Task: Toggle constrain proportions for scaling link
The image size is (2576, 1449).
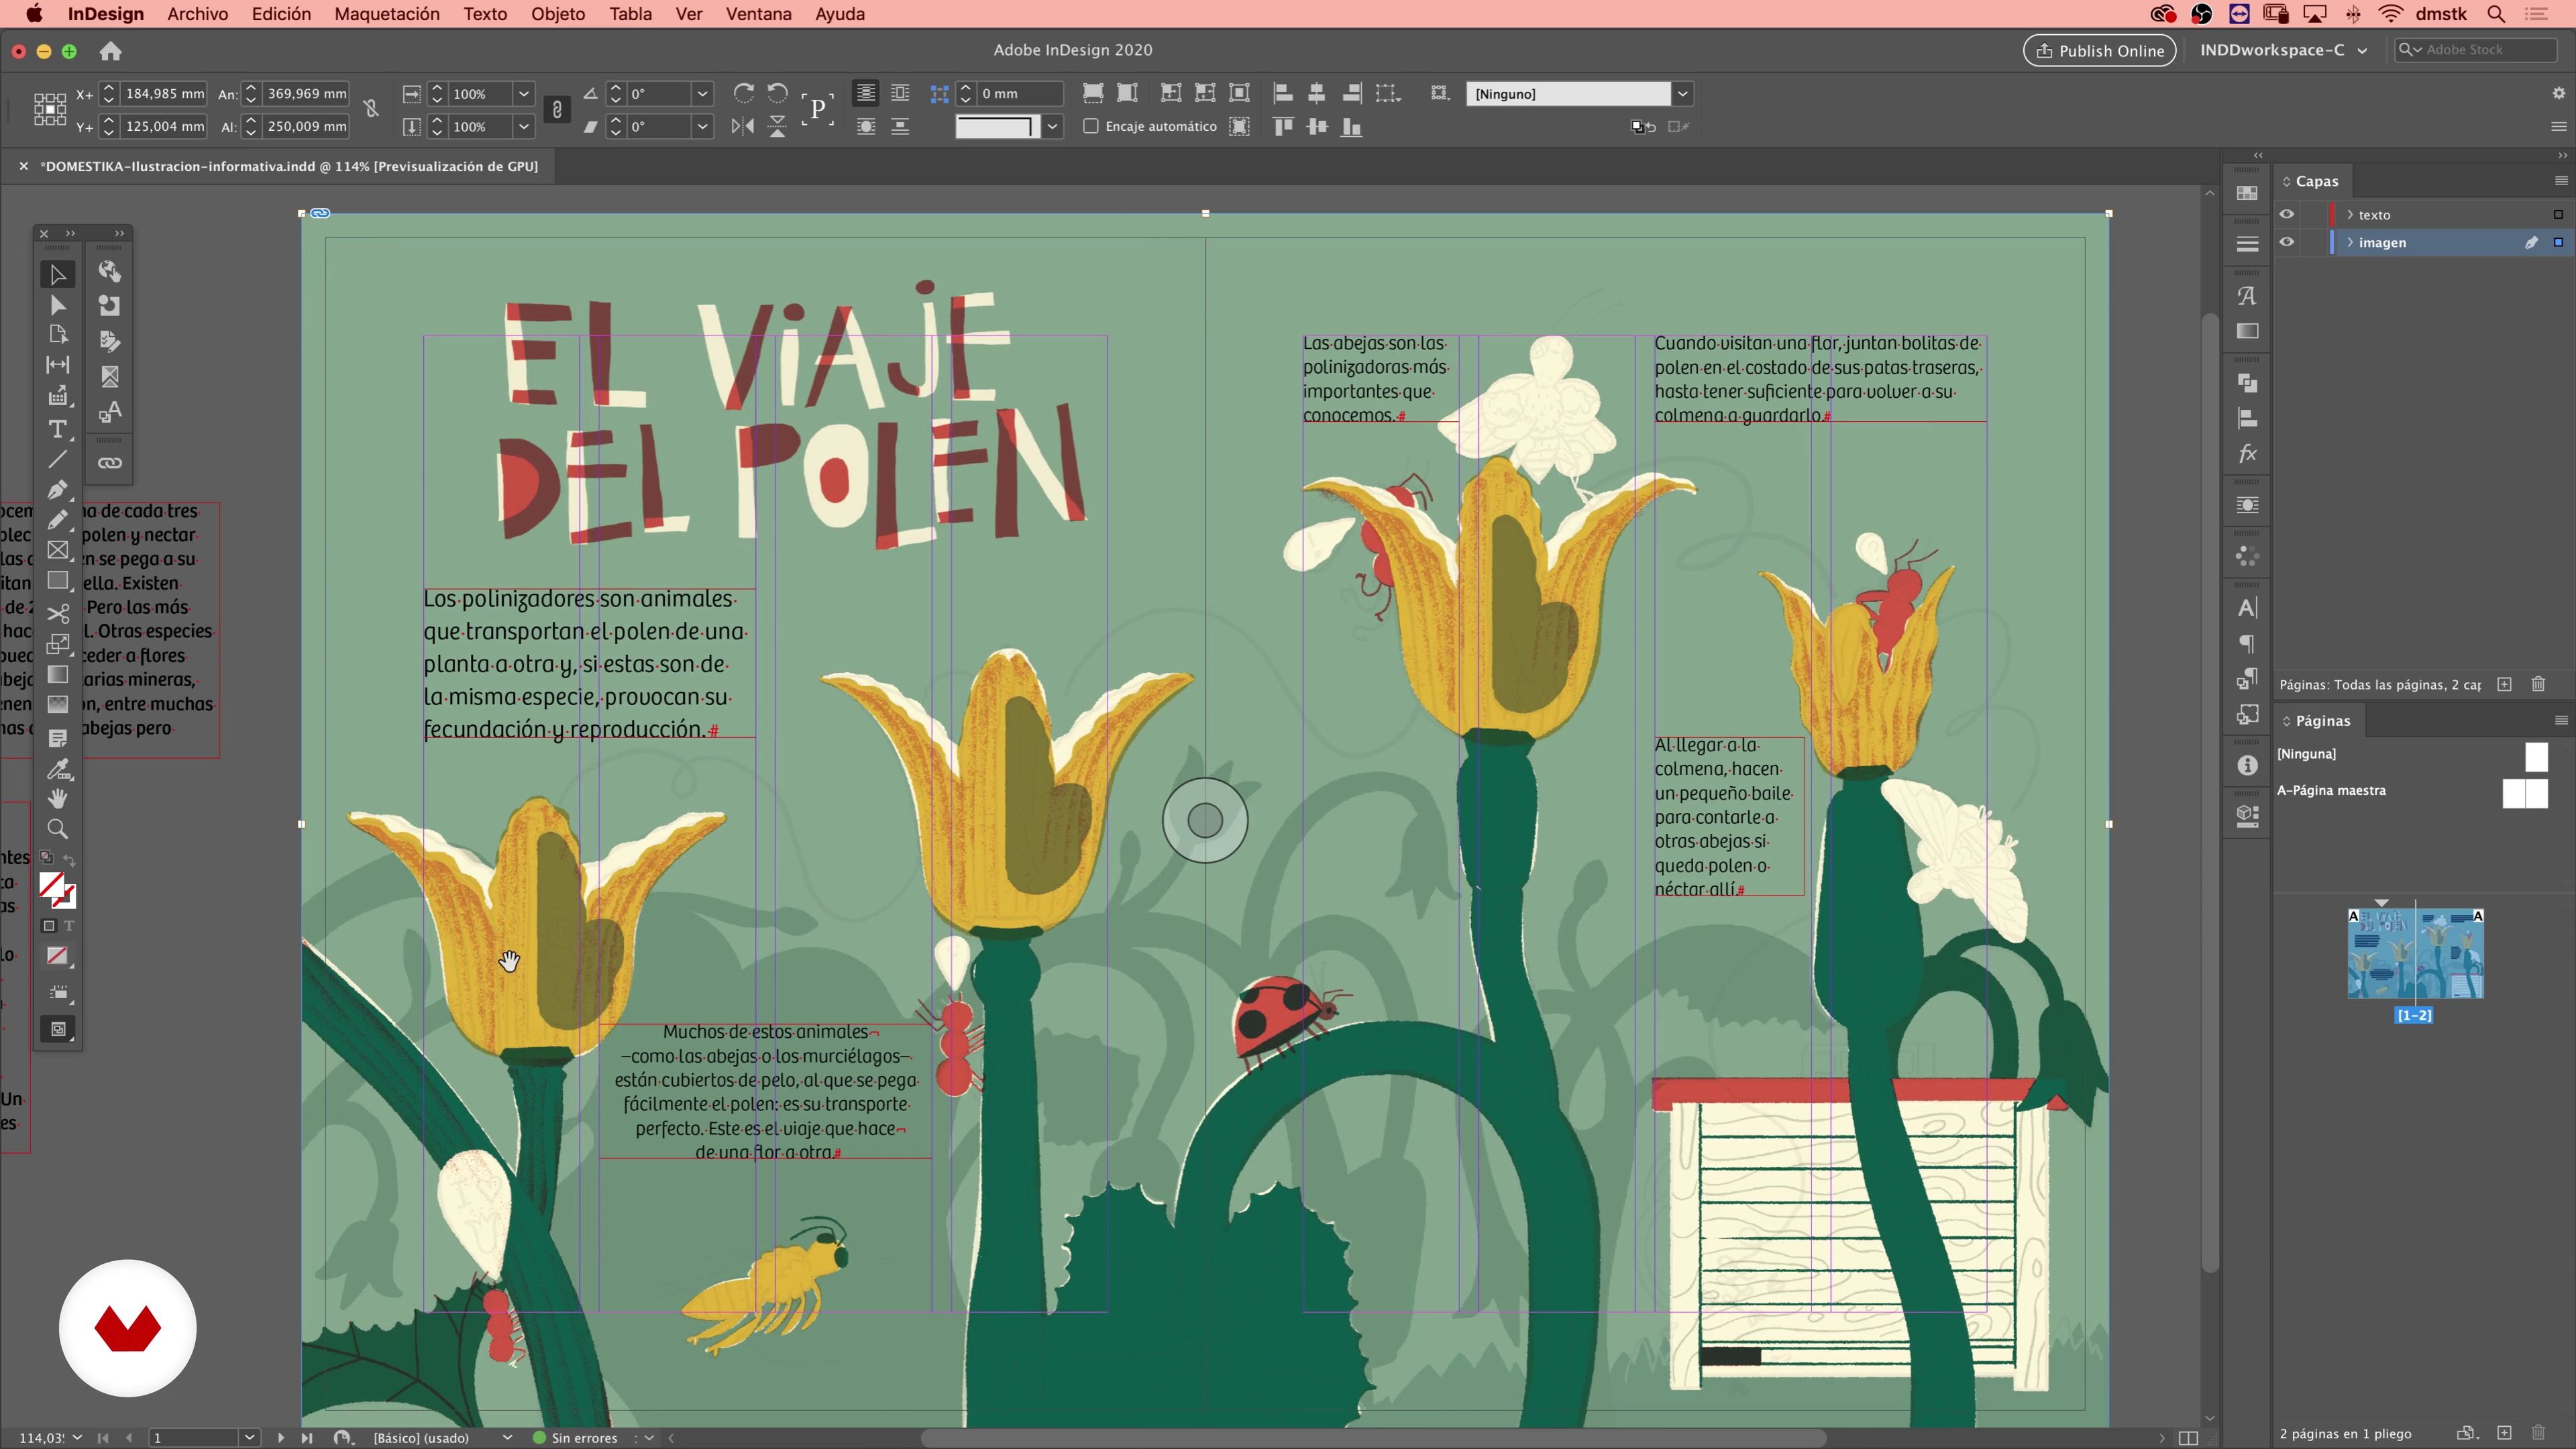Action: point(557,110)
